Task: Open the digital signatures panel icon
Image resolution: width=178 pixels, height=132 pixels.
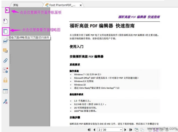Action: 6,70
